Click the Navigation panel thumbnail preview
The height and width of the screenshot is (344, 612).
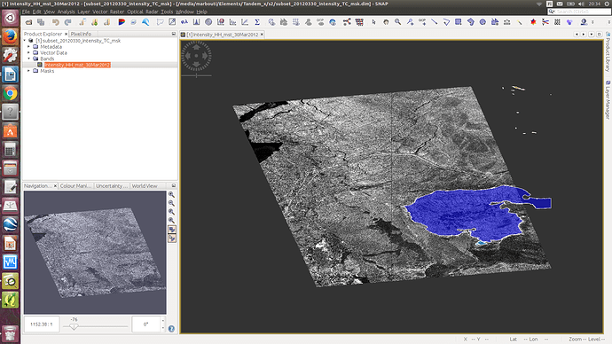pyautogui.click(x=95, y=252)
